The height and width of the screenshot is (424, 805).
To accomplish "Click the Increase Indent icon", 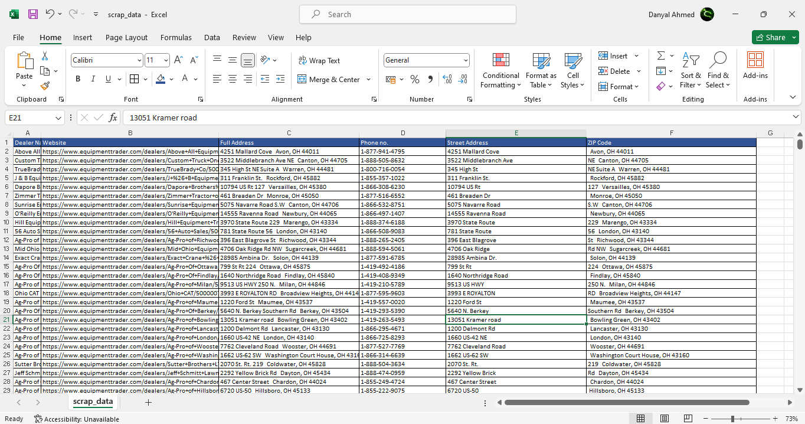I will coord(279,79).
